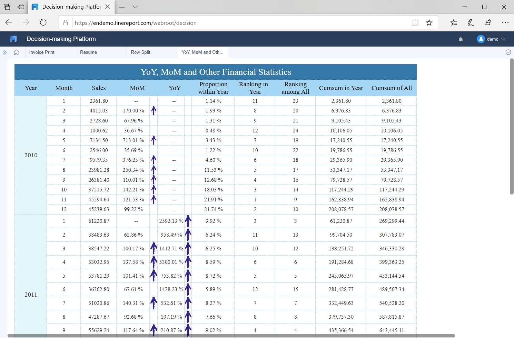Click the vertical page scrollbar

coord(512,127)
